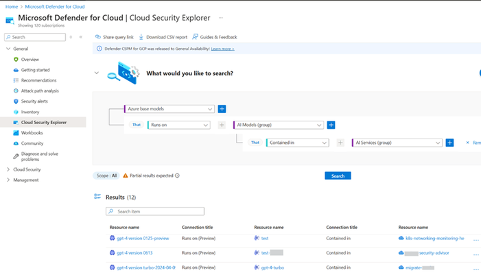The width and height of the screenshot is (481, 275).
Task: Open the gpt-4-turbo model link
Action: point(272,267)
